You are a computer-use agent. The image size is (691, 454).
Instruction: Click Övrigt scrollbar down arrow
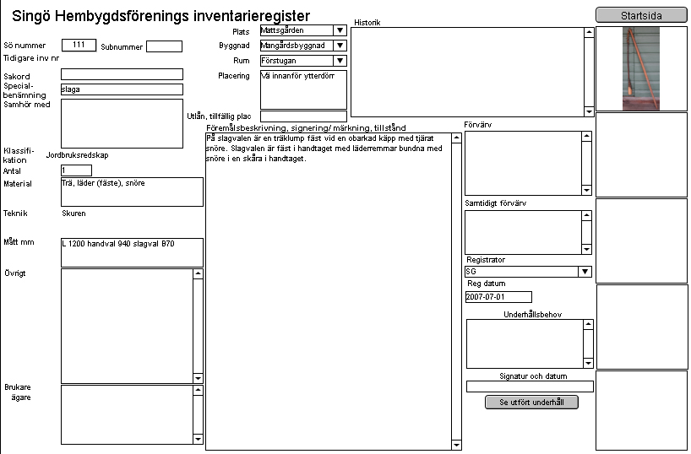coord(198,378)
